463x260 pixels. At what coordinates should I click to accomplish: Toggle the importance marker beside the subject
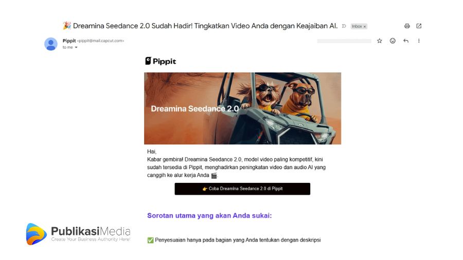(x=344, y=26)
